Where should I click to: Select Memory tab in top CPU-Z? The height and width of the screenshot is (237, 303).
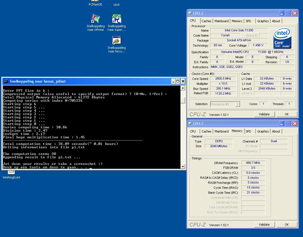coord(237,21)
